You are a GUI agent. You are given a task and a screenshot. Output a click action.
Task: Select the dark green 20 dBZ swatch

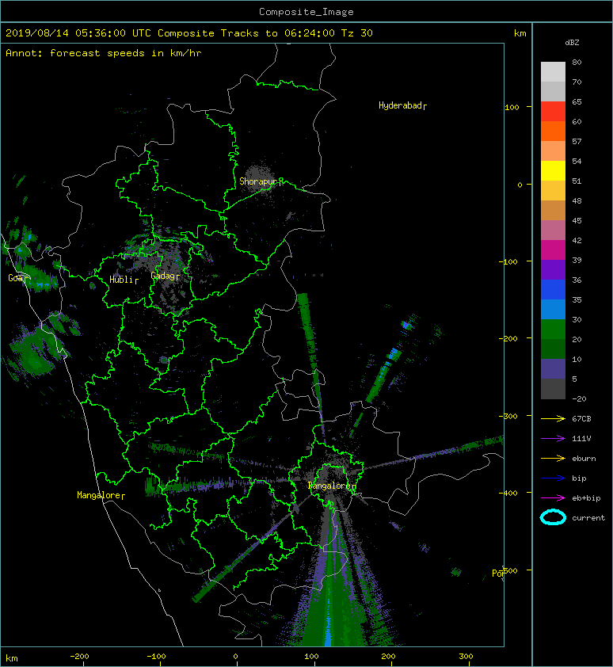click(553, 349)
